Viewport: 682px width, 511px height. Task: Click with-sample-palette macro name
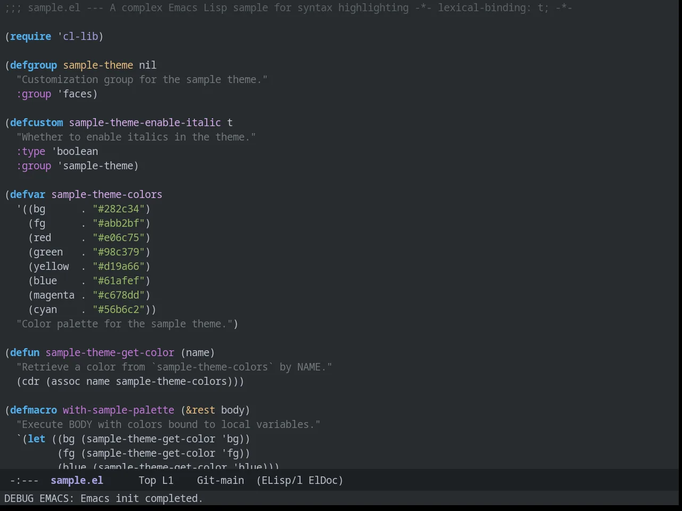point(118,410)
